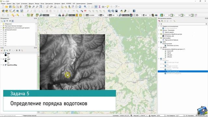The image size is (208, 117).
Task: Select highlighted Fill sinks (wang & liu) tool
Action: click(183, 71)
